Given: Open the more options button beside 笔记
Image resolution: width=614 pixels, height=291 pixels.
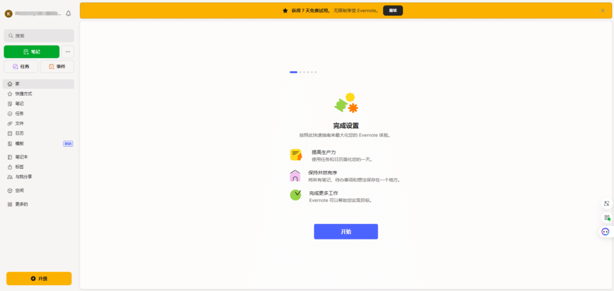Looking at the screenshot, I should 68,51.
